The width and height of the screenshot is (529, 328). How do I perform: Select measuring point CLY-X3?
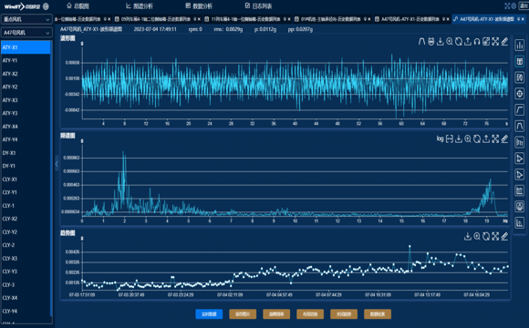26,258
